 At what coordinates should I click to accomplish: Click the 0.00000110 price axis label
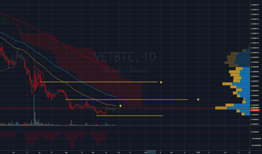[255, 43]
